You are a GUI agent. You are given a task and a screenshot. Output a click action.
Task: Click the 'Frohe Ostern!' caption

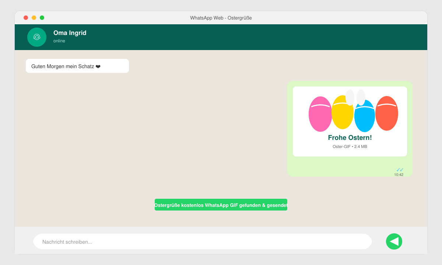(x=350, y=138)
